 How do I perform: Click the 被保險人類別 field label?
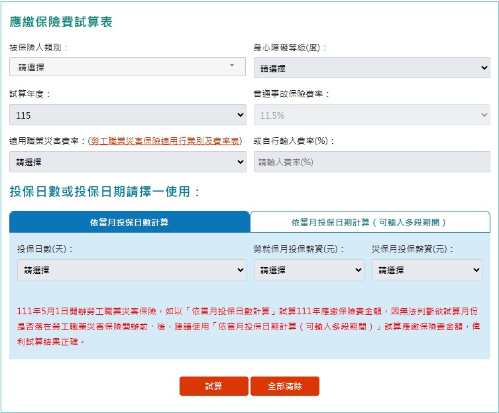38,48
